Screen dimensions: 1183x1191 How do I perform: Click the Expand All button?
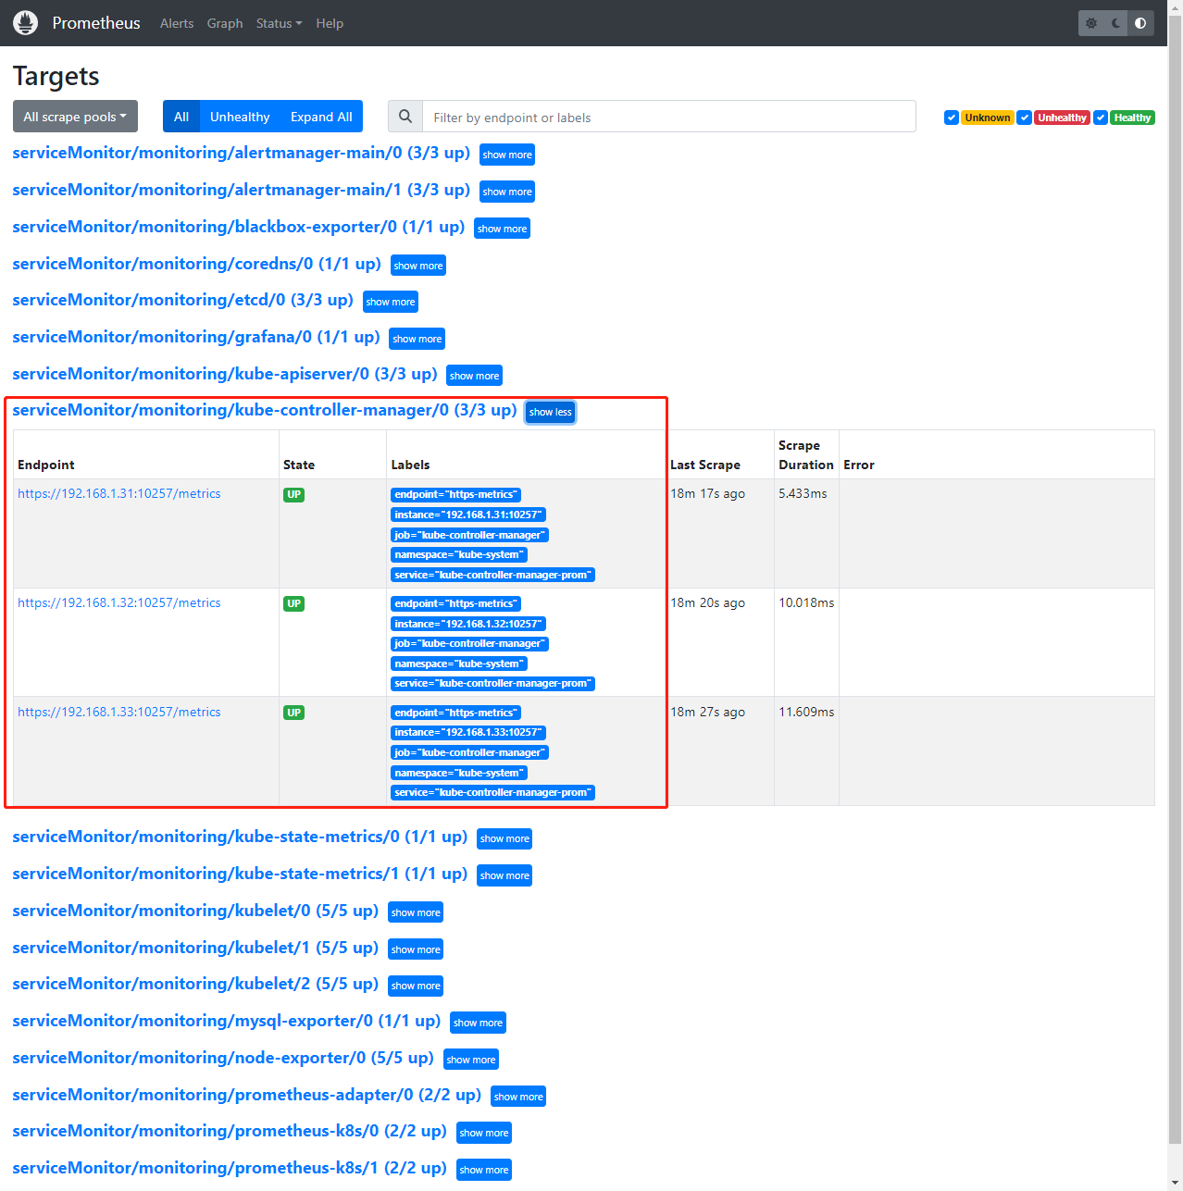coord(321,117)
